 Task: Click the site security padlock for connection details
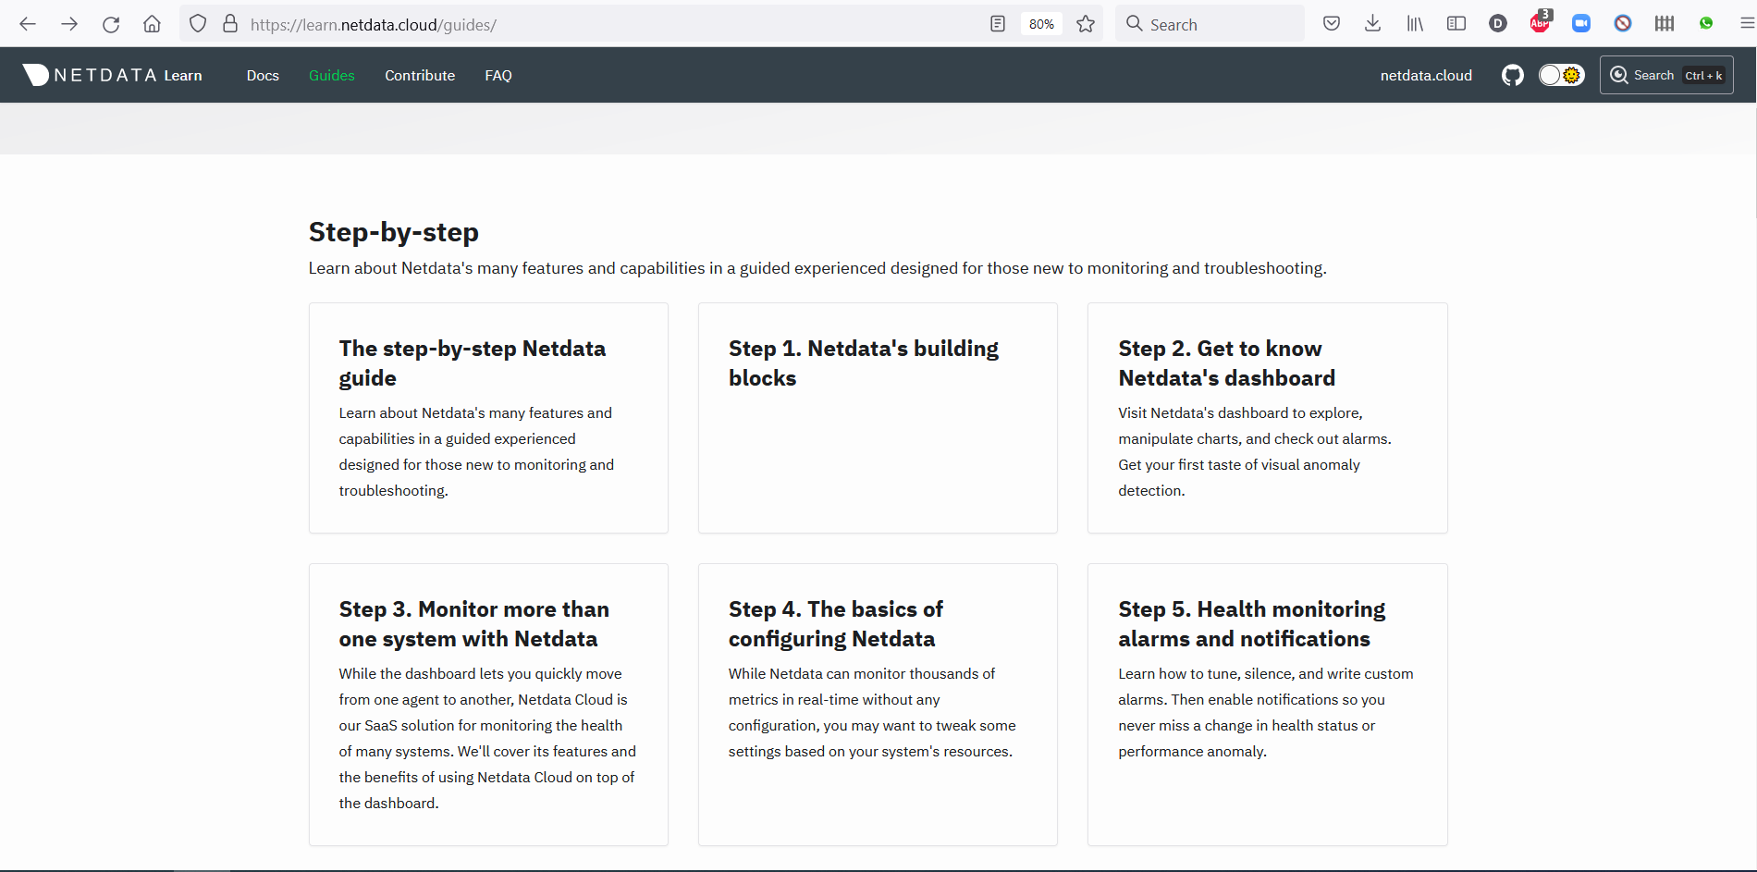230,23
